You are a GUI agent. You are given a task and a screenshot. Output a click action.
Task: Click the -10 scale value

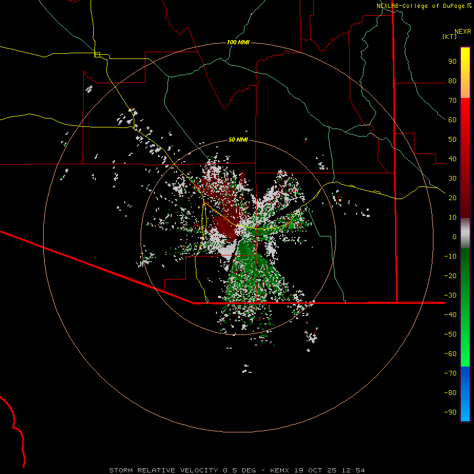click(450, 256)
